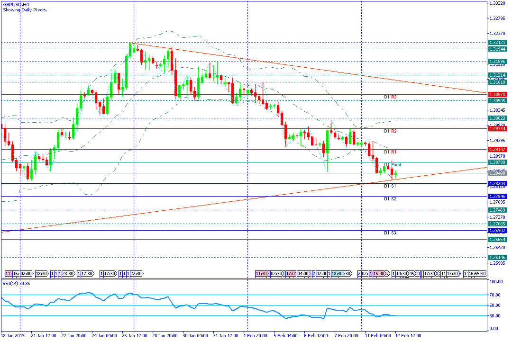
Task: Select the 1.25995 price axis value
Action: tap(498, 263)
